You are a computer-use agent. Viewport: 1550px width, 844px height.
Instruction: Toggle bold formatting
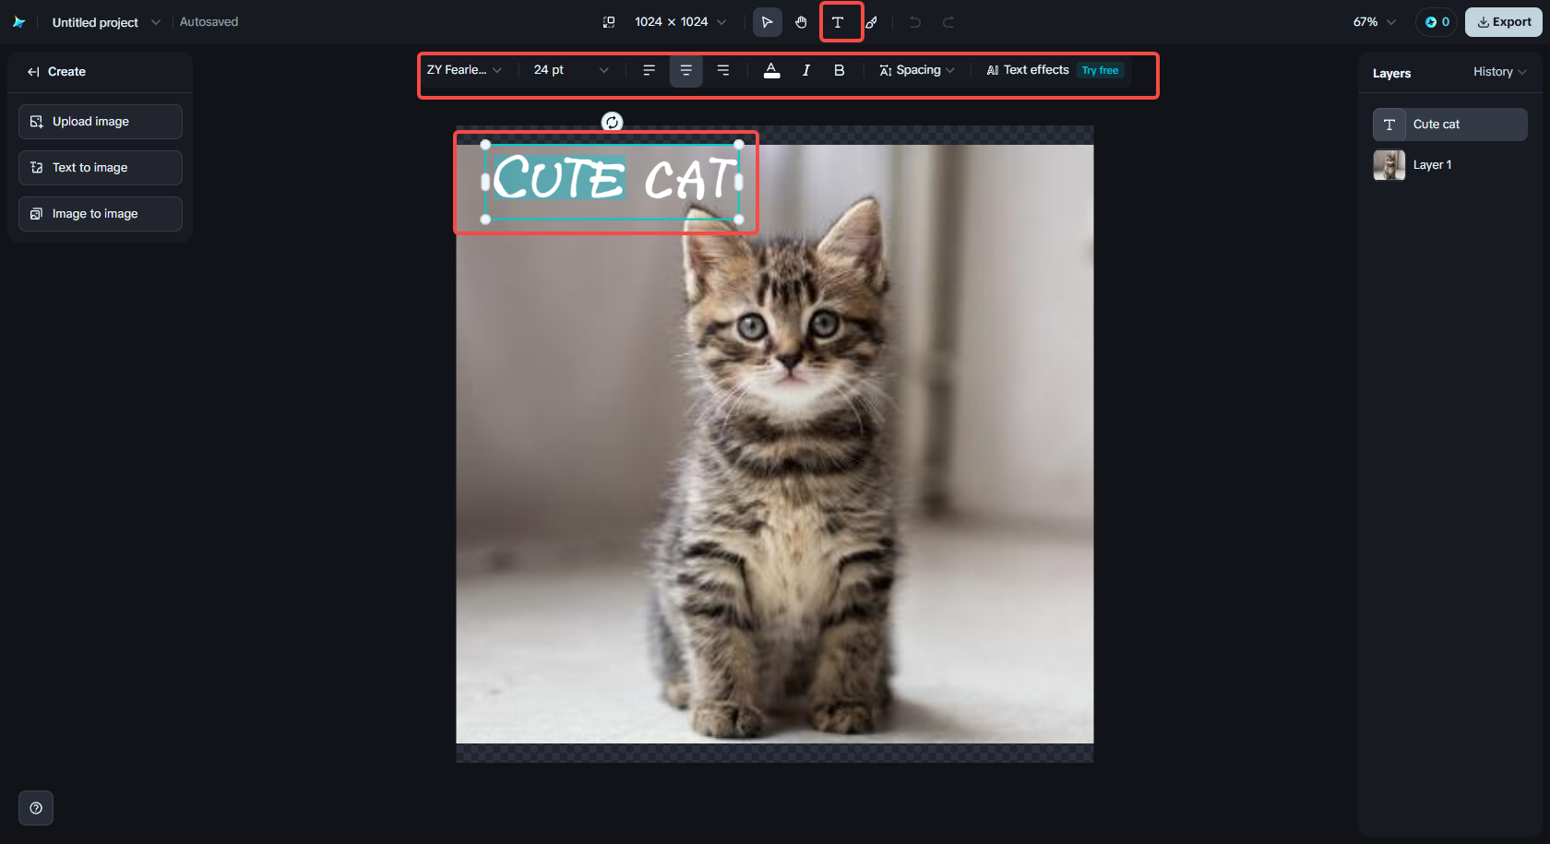(x=840, y=70)
